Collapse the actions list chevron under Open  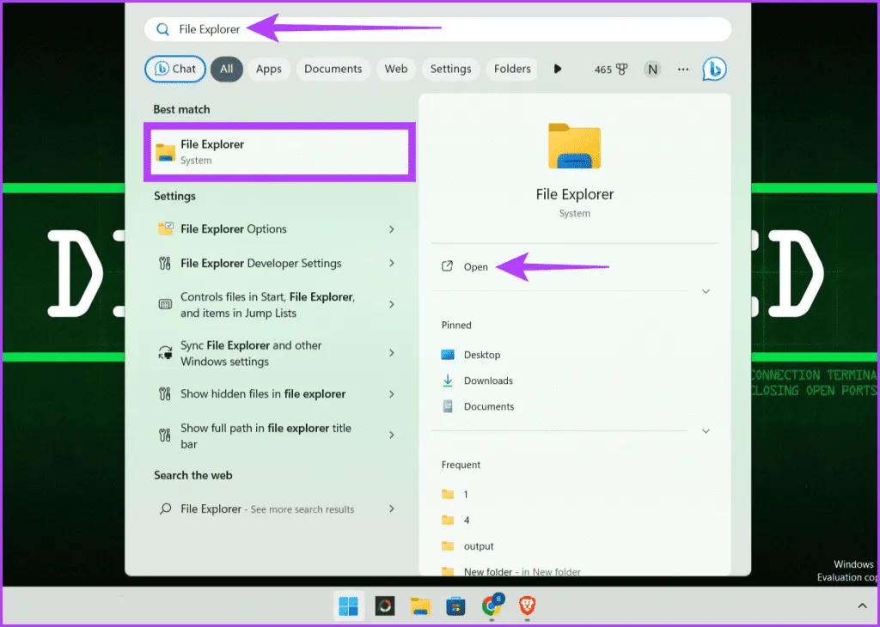(706, 292)
